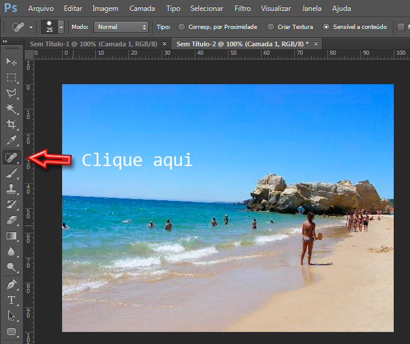Select the Crop tool
Image resolution: width=410 pixels, height=344 pixels.
11,124
